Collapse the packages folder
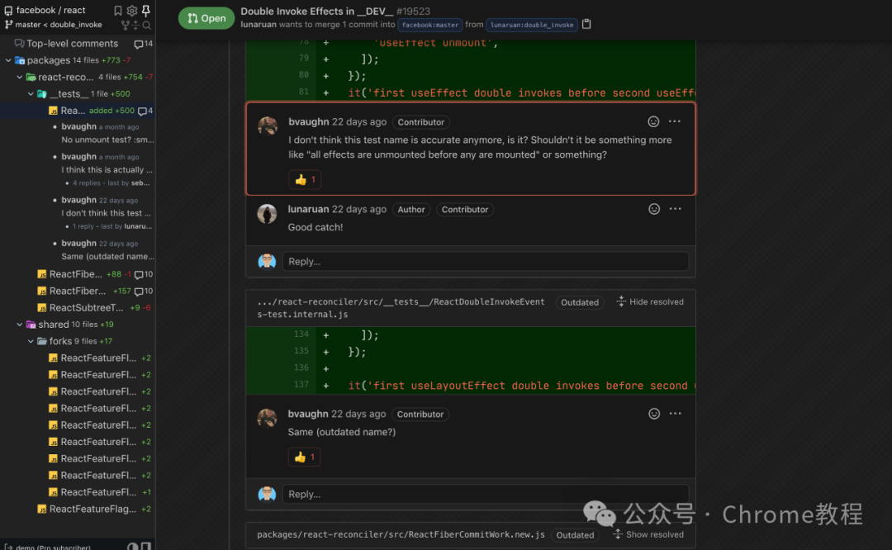892x550 pixels. coord(8,60)
